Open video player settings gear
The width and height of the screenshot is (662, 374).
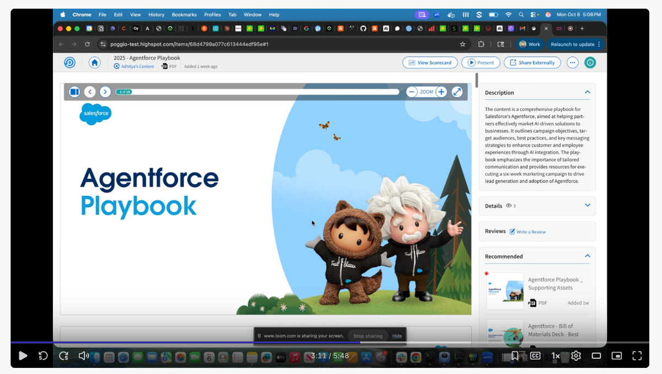point(576,356)
